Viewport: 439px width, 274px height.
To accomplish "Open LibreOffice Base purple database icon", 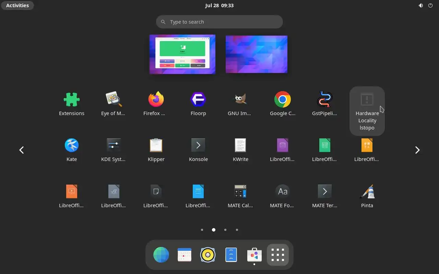I will tap(283, 150).
